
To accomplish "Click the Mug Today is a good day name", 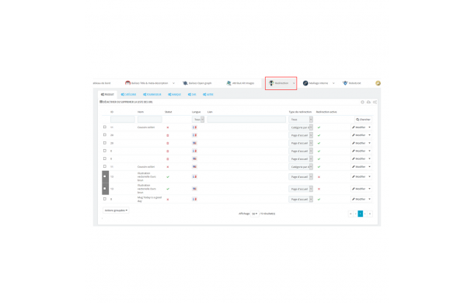I will [150, 199].
